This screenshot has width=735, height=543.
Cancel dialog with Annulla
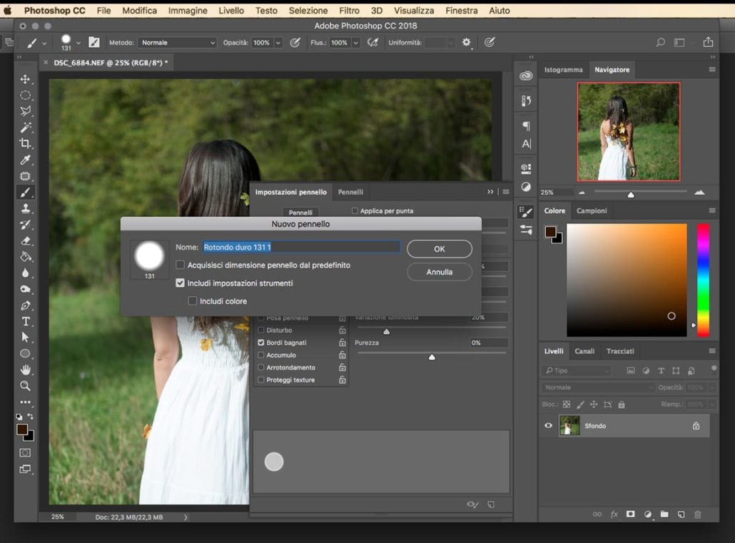pyautogui.click(x=440, y=272)
